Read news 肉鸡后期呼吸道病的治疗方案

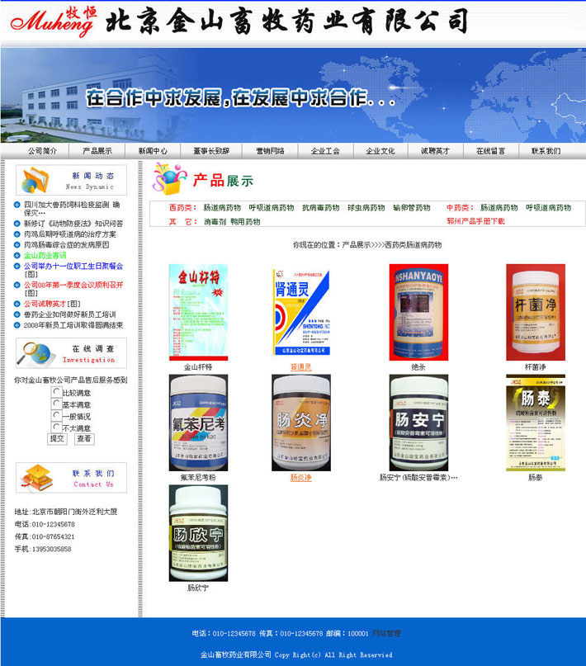pos(69,234)
